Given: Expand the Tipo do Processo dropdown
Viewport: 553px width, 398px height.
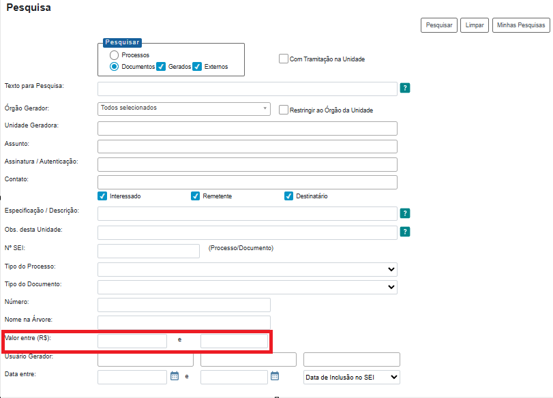Looking at the screenshot, I should 248,269.
